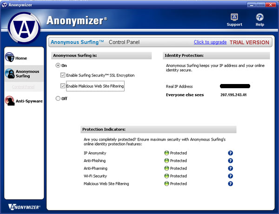Click the Anonymous Surfing is heading
The width and height of the screenshot is (279, 214).
tap(75, 55)
